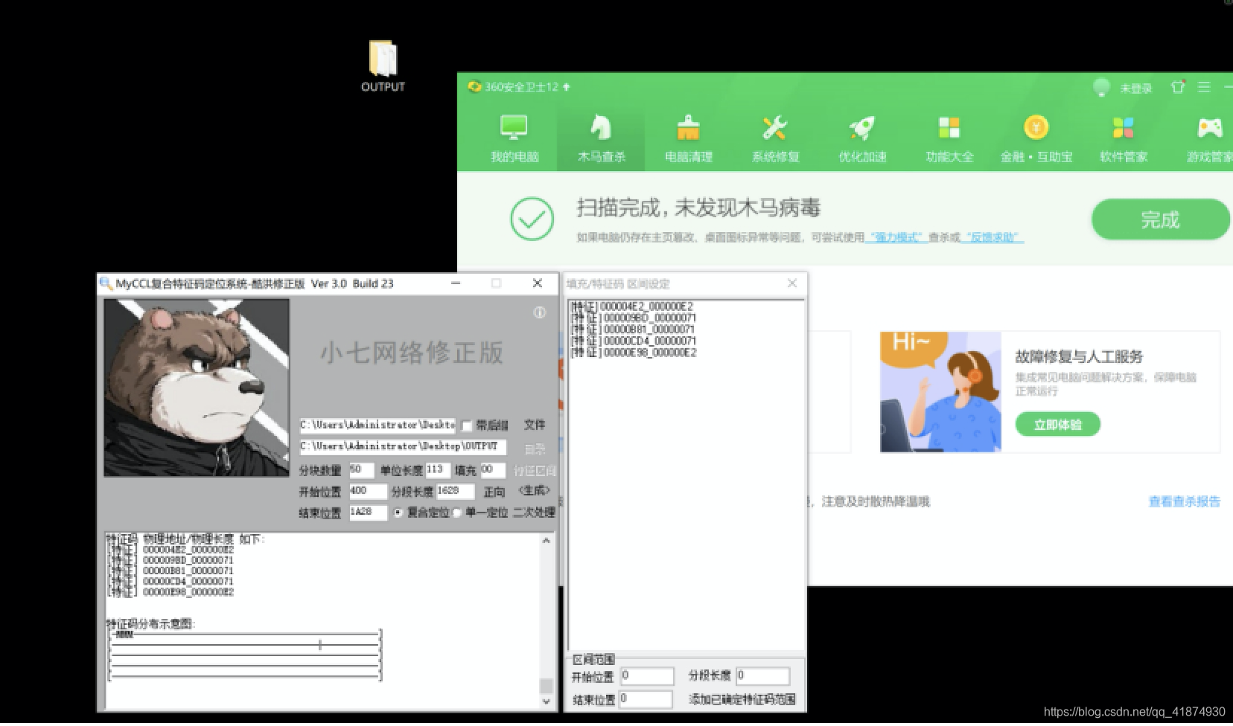Click the 分块数量 field
Image resolution: width=1233 pixels, height=726 pixels.
point(361,470)
